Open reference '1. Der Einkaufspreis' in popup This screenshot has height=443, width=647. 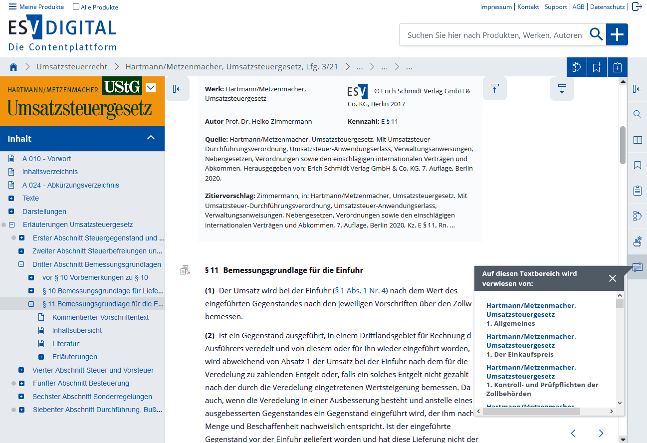pyautogui.click(x=531, y=345)
